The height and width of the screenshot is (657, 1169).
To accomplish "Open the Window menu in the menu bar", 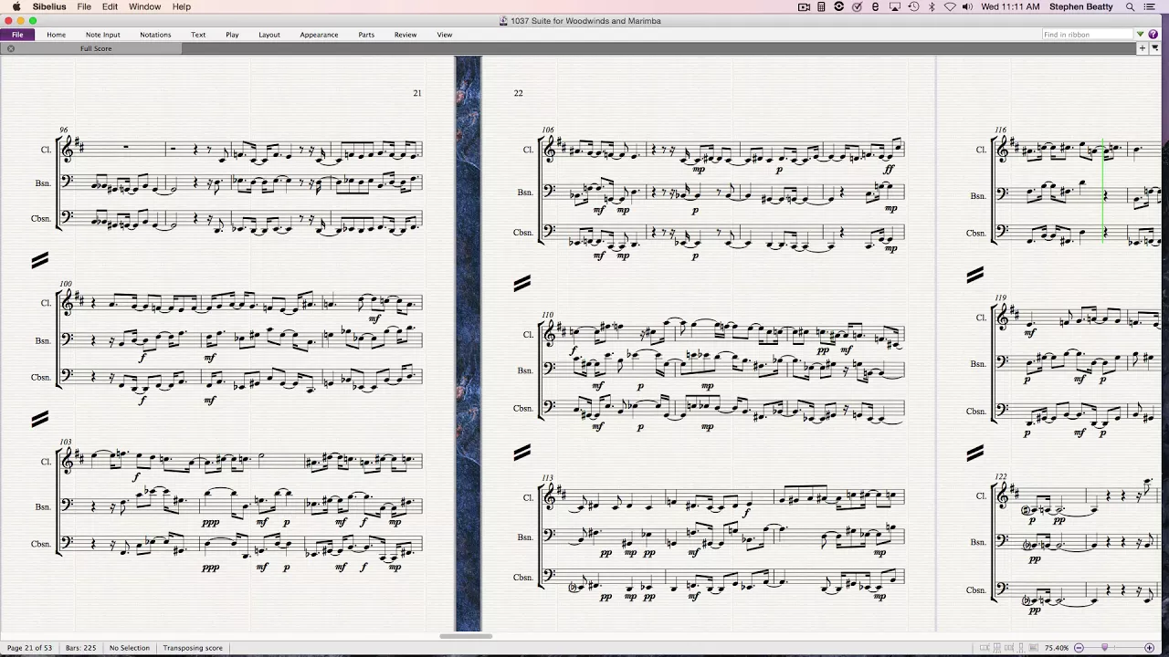I will tap(144, 6).
